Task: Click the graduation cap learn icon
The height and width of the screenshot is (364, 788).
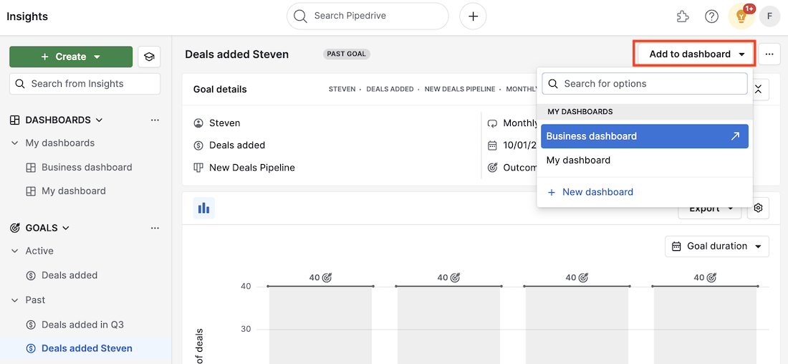Action: point(149,57)
